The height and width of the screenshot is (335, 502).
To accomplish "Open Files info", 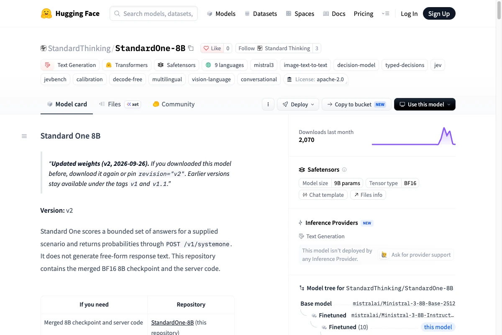I will tap(368, 195).
